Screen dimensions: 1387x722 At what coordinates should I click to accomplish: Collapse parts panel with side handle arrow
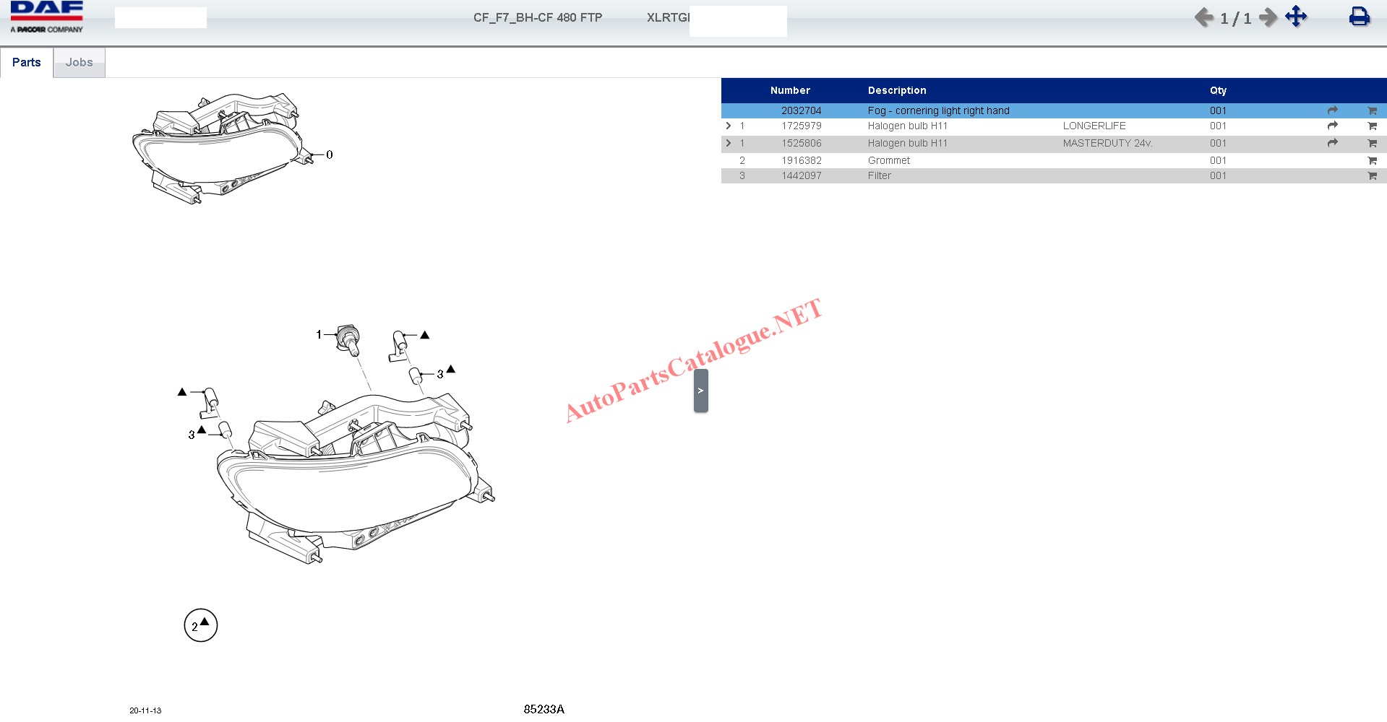pos(700,391)
